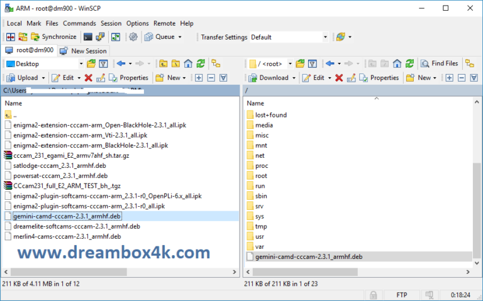Click the Synchronize toolbar button
The image size is (483, 301).
coord(53,37)
